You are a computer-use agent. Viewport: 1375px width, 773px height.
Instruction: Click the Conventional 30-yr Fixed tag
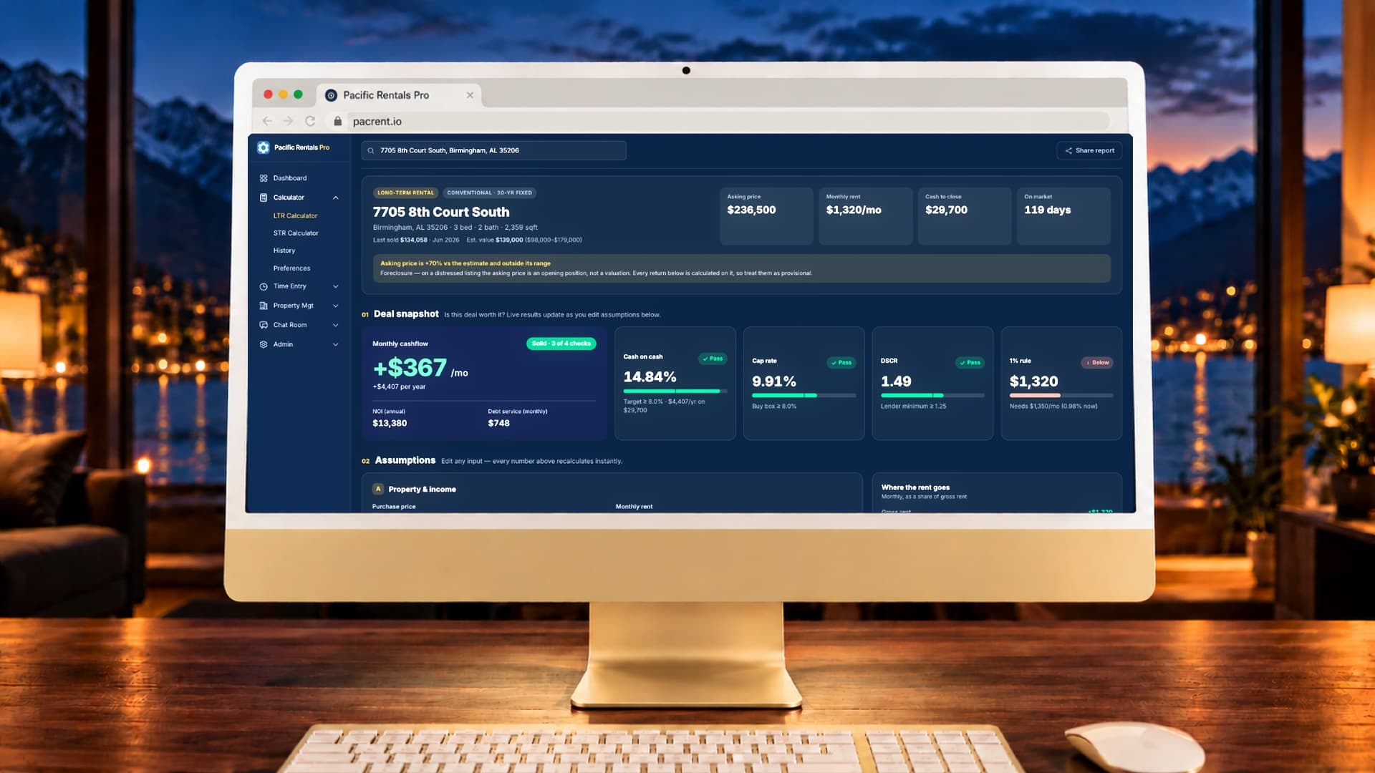pyautogui.click(x=489, y=193)
